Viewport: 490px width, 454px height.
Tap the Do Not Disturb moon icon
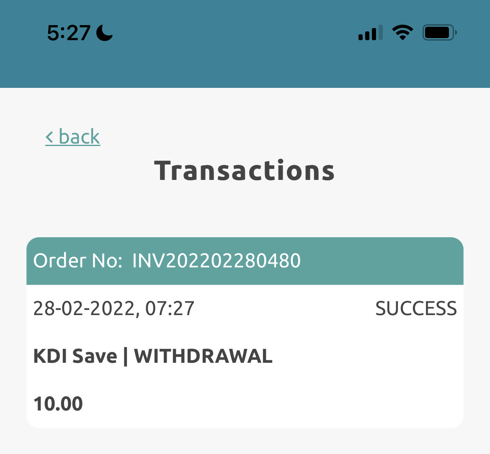coord(104,33)
